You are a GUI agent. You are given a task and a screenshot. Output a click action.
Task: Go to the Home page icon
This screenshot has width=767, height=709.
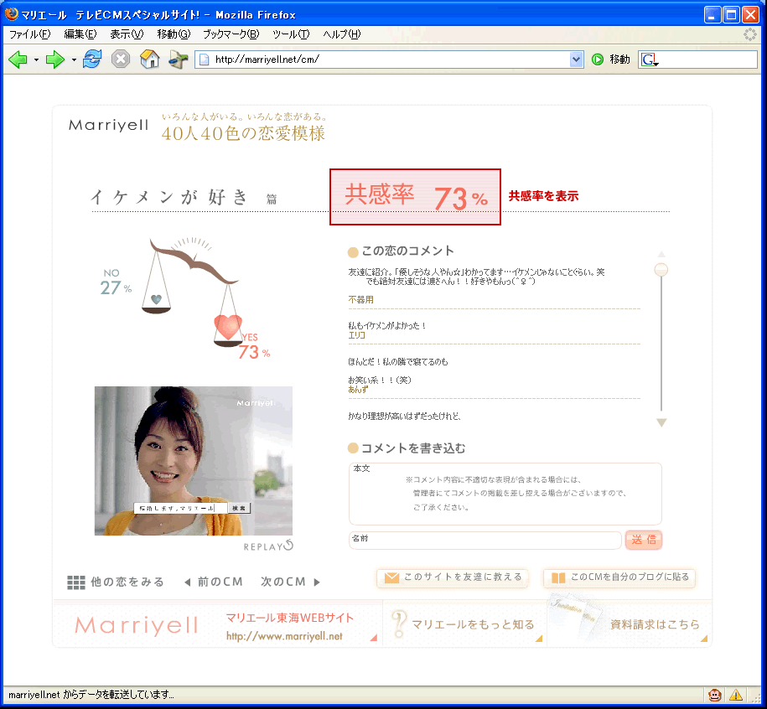[149, 60]
